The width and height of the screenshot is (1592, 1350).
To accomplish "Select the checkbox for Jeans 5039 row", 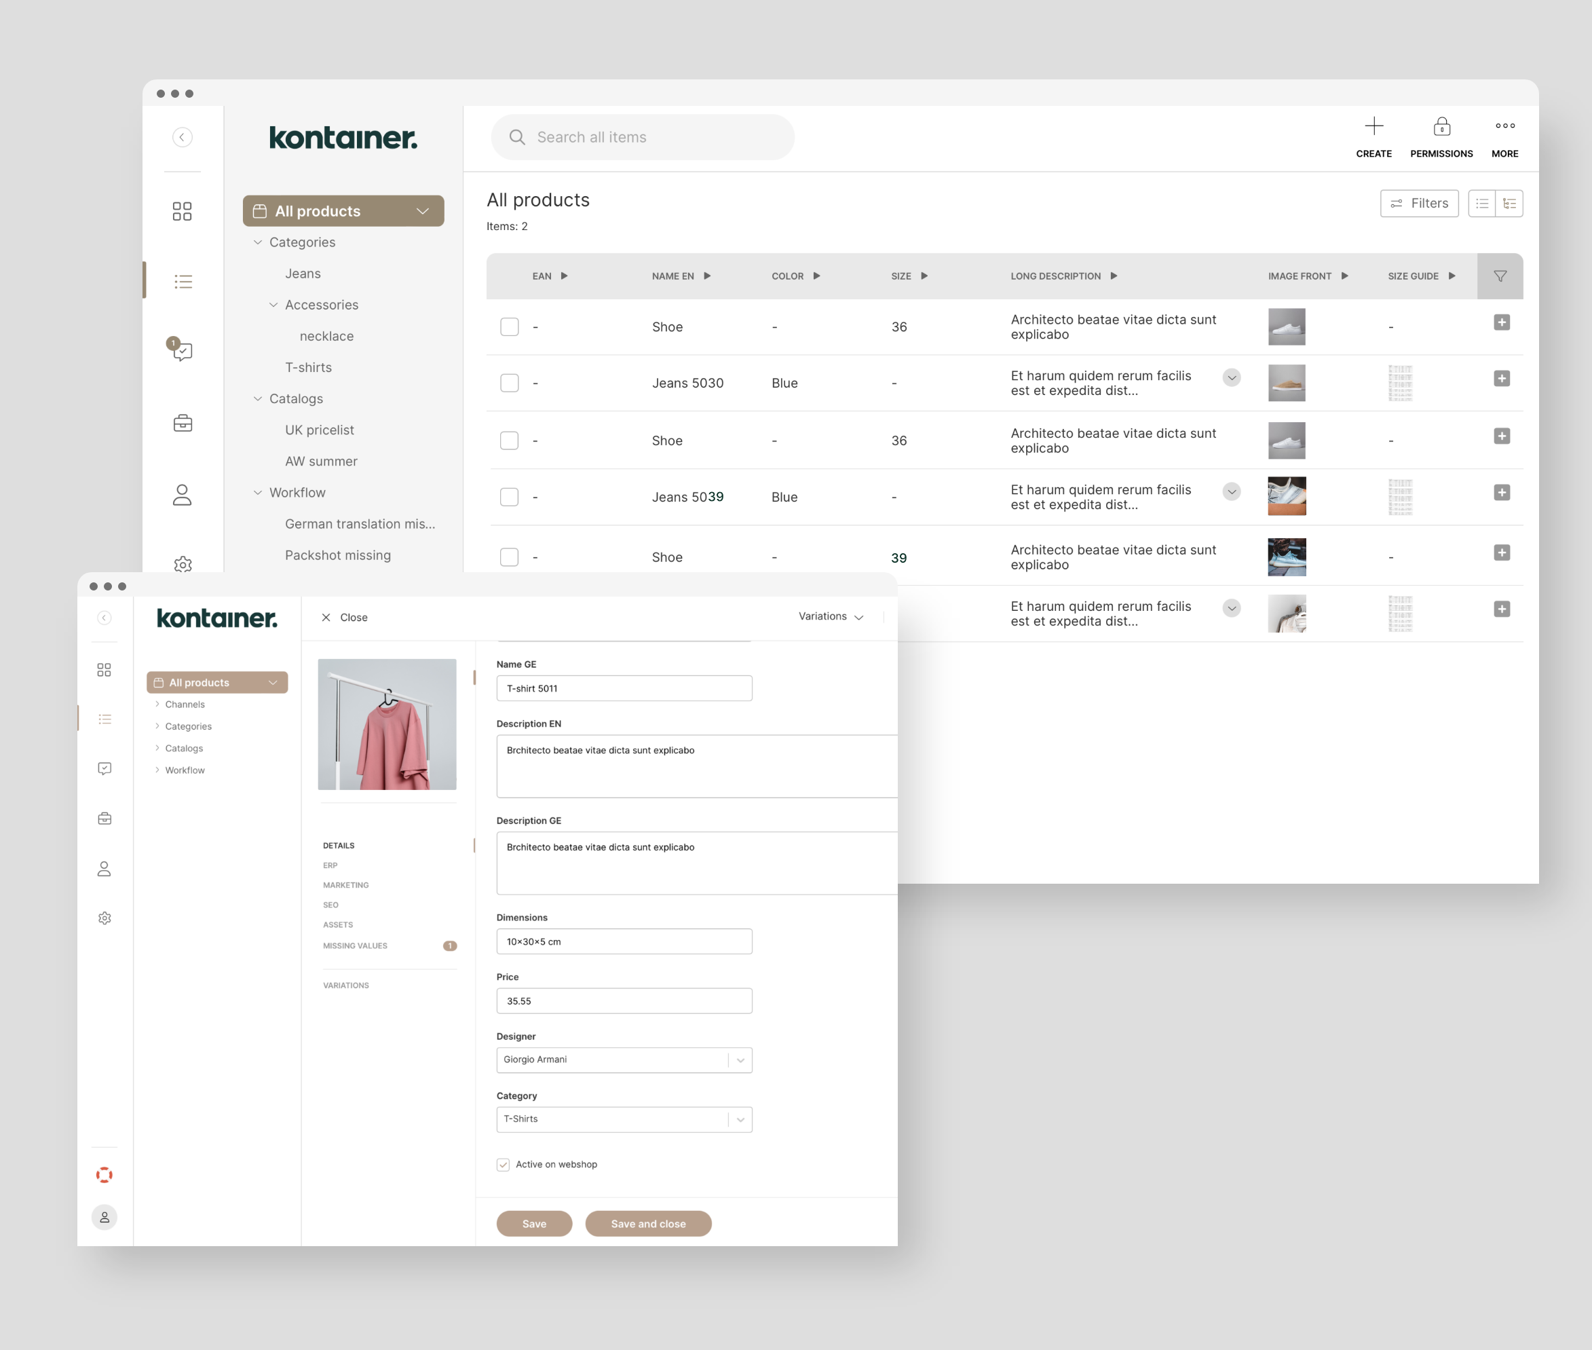I will pyautogui.click(x=510, y=497).
